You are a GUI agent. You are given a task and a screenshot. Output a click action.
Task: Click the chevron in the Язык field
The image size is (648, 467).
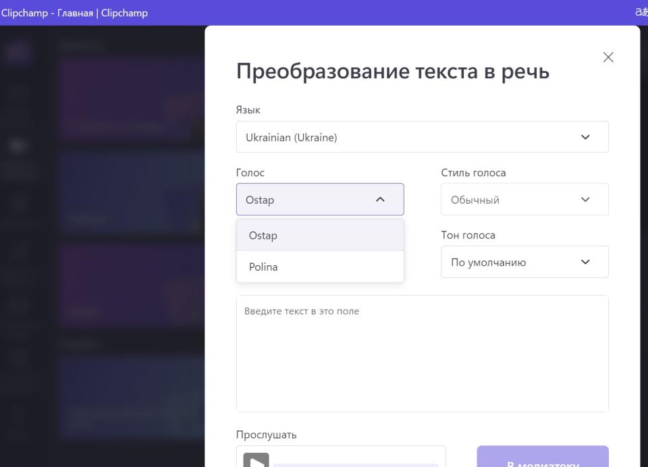585,138
